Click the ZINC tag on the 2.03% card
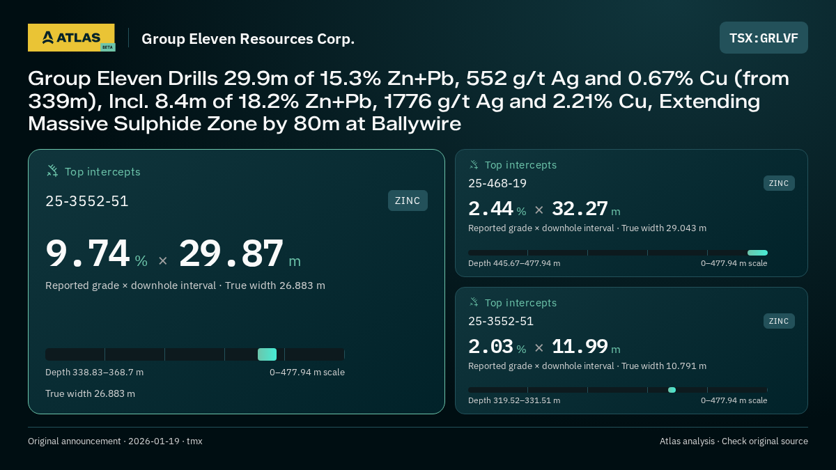836x470 pixels. click(779, 321)
